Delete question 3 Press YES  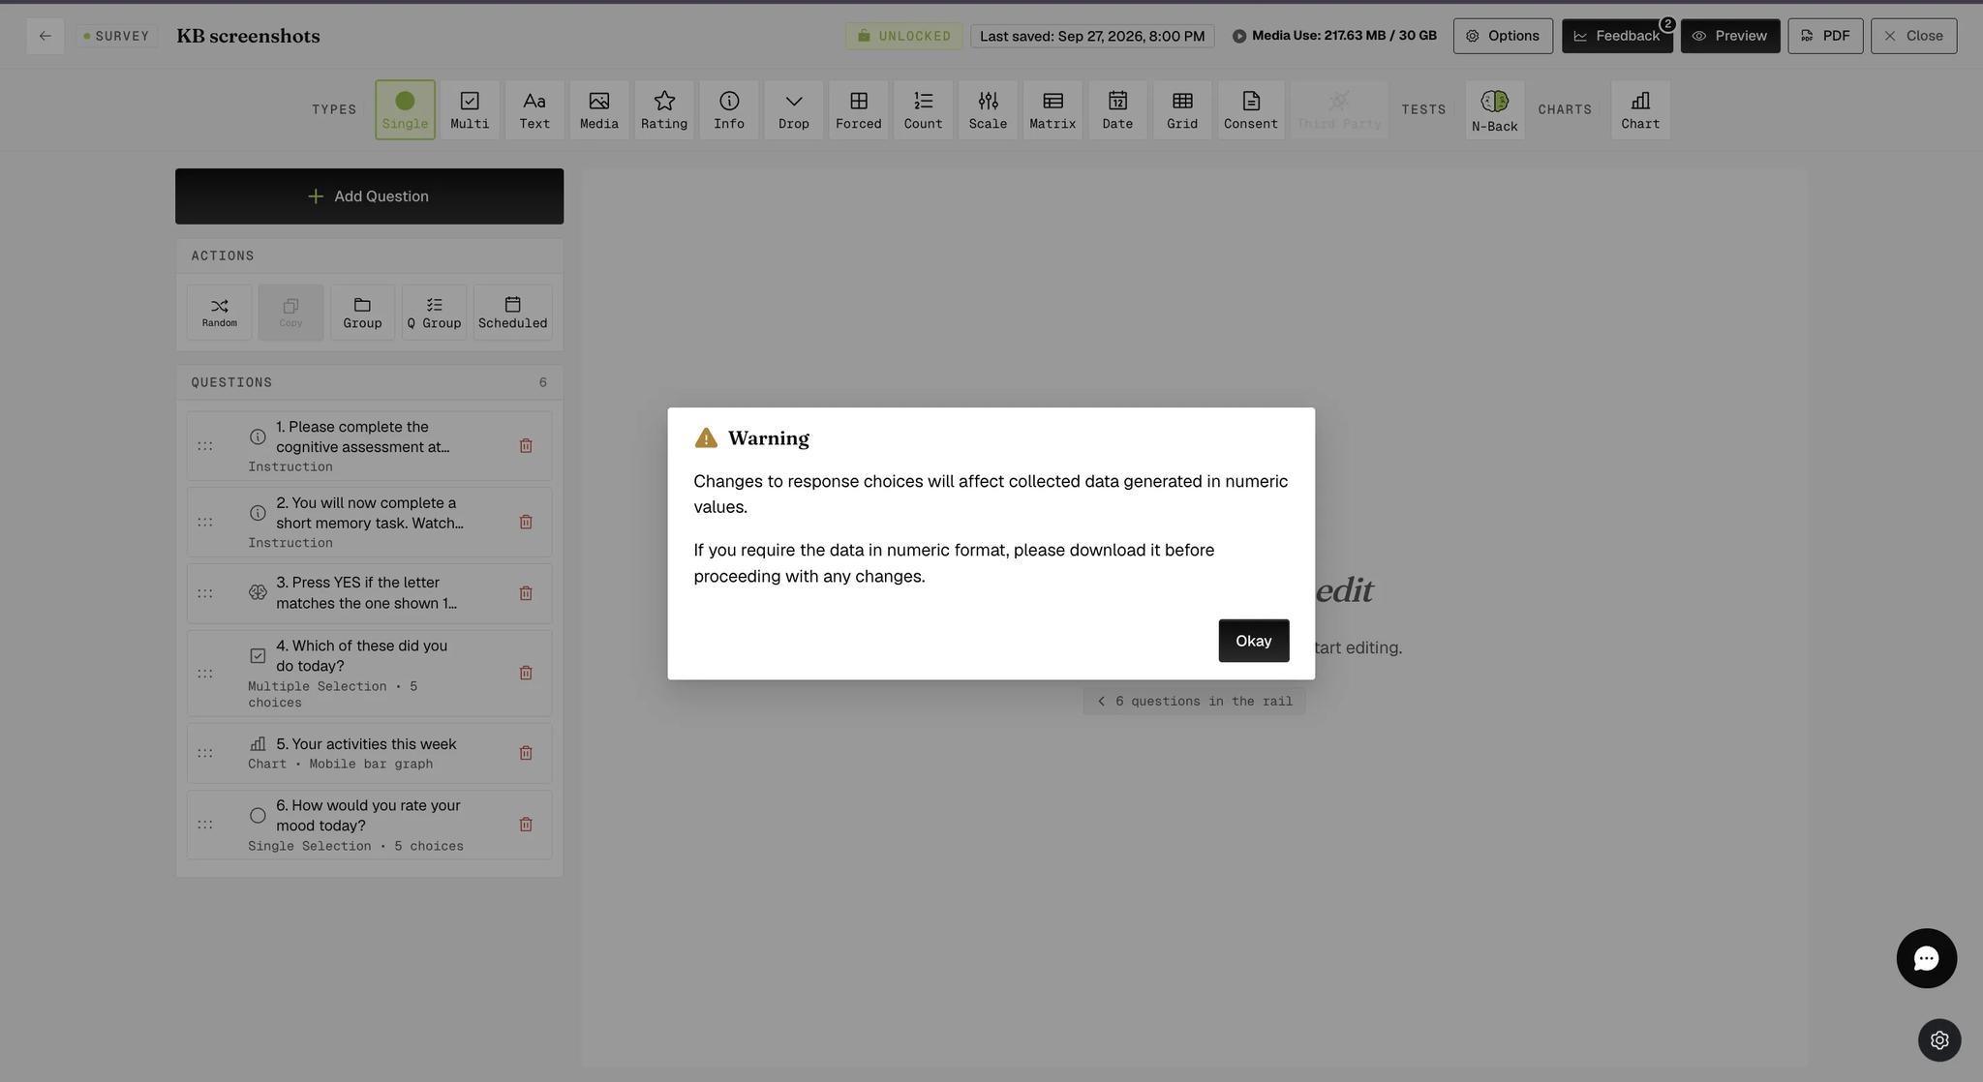click(526, 593)
